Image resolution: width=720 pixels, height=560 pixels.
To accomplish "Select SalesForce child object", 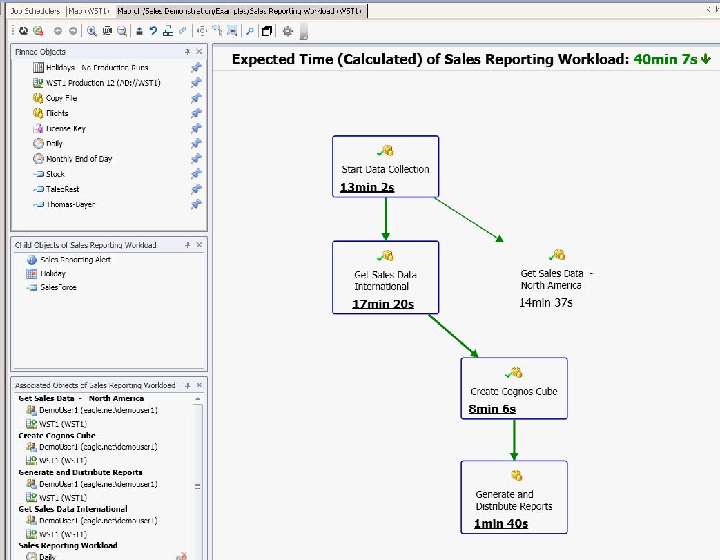I will (58, 287).
